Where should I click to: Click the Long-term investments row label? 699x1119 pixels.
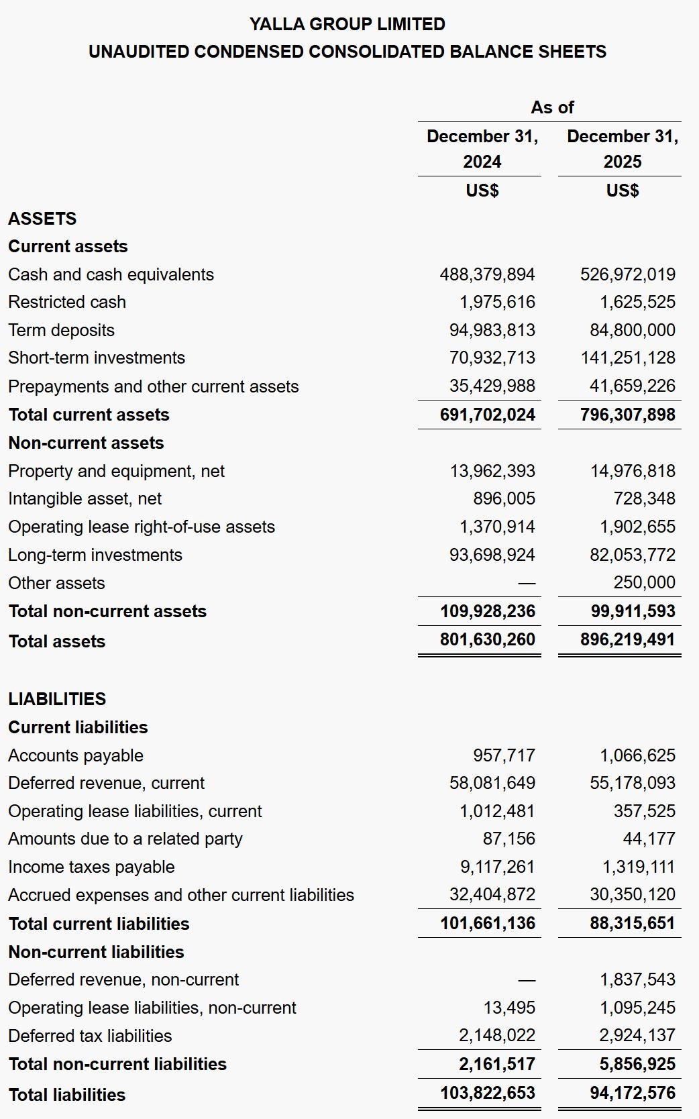click(95, 555)
